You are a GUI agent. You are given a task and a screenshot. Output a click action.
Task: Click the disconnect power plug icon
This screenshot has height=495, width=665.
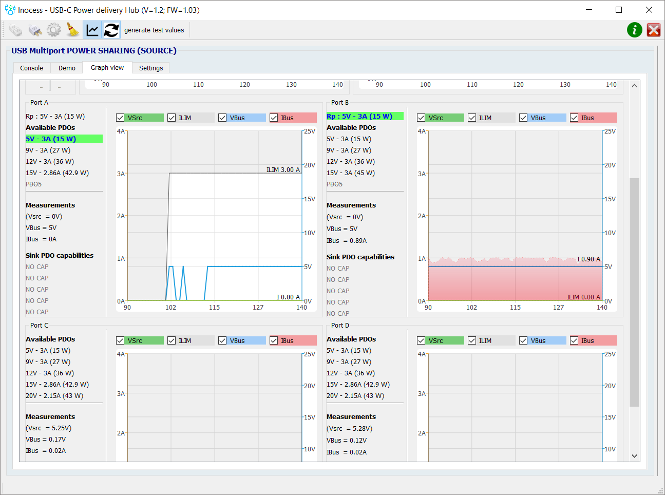(35, 30)
